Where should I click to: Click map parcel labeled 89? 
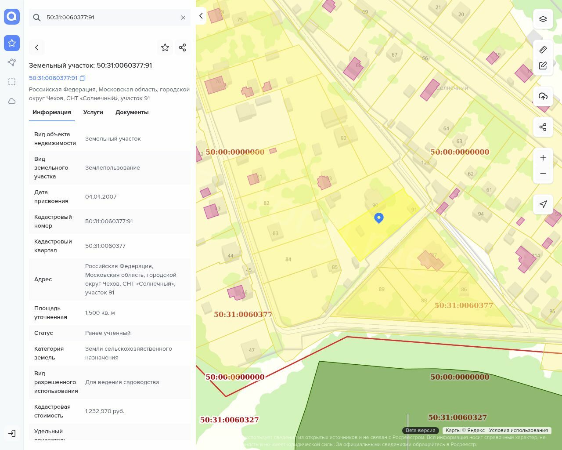click(x=381, y=289)
